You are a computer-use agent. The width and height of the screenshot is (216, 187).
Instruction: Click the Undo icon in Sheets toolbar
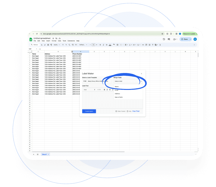coord(42,45)
